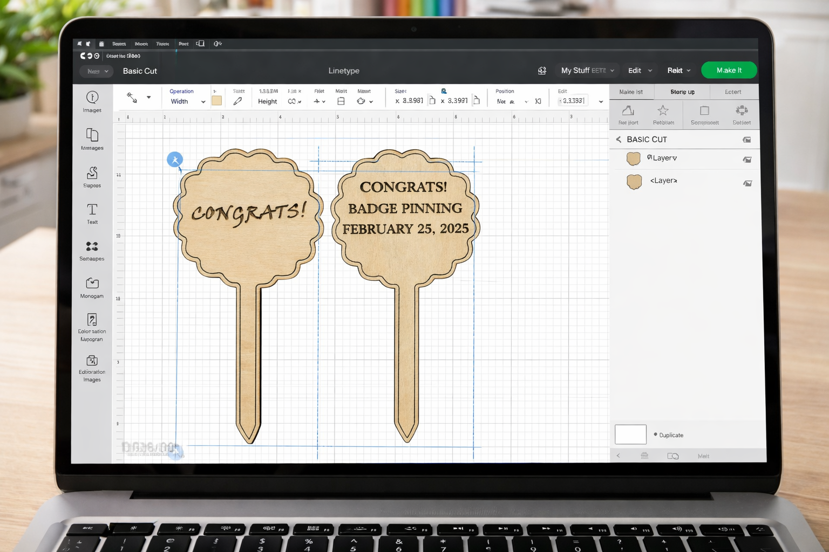Click the Edit value input field
This screenshot has height=552, width=829.
(574, 101)
